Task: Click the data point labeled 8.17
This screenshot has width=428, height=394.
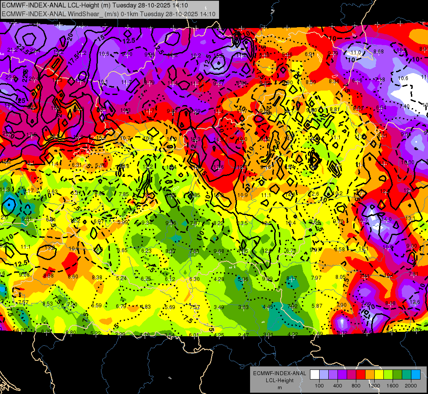Action: click(292, 278)
